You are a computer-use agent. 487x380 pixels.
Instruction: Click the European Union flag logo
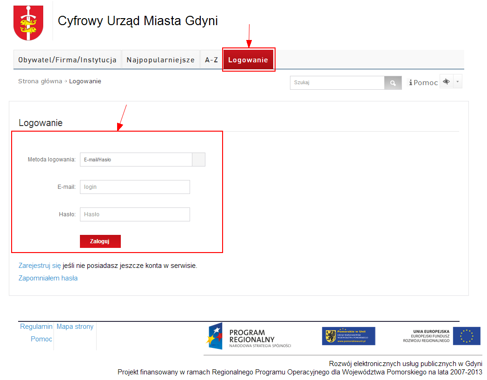click(x=467, y=336)
